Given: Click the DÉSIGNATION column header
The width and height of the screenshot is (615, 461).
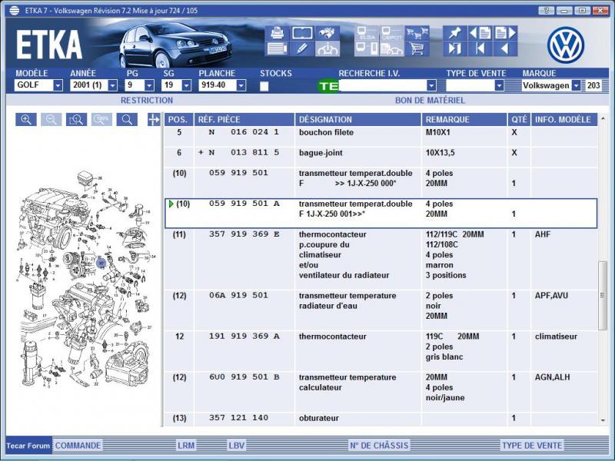Looking at the screenshot, I should [358, 120].
